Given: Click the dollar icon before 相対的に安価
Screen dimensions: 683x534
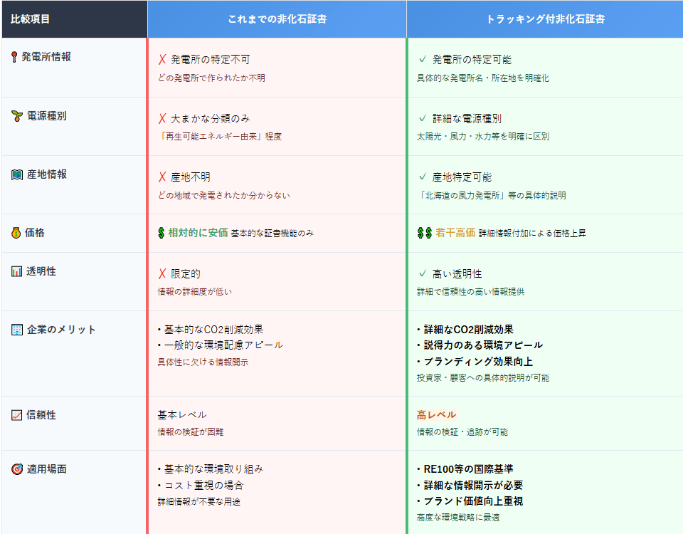Looking at the screenshot, I should click(x=162, y=233).
